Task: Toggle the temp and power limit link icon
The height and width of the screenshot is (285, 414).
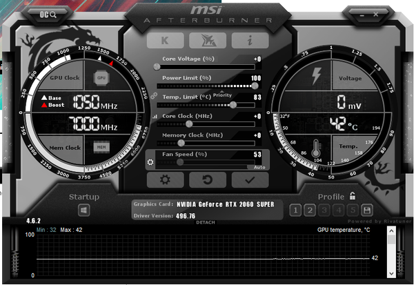Action: click(x=154, y=96)
